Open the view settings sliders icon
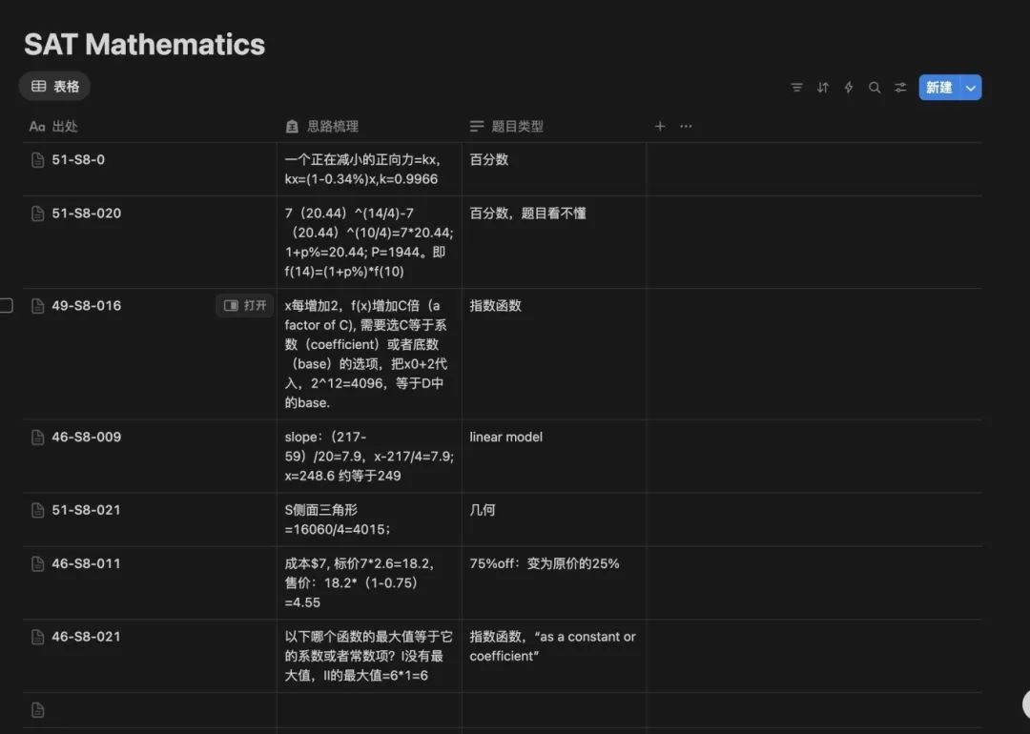Screen dimensions: 1030x734 point(900,88)
